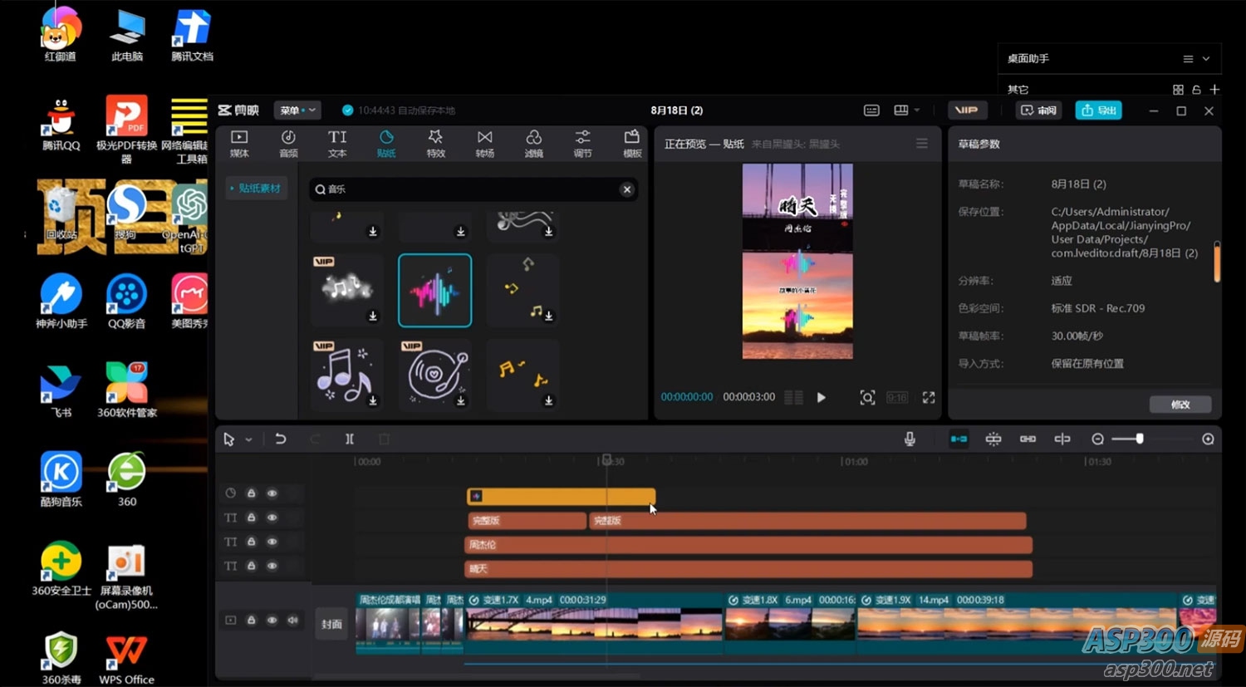
Task: Click the keyboard shortcuts icon in title bar
Action: 871,110
